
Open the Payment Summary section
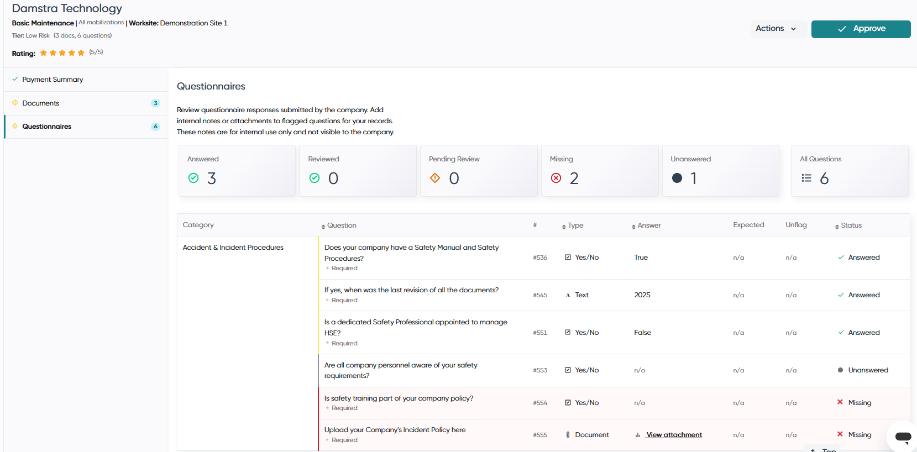point(86,80)
